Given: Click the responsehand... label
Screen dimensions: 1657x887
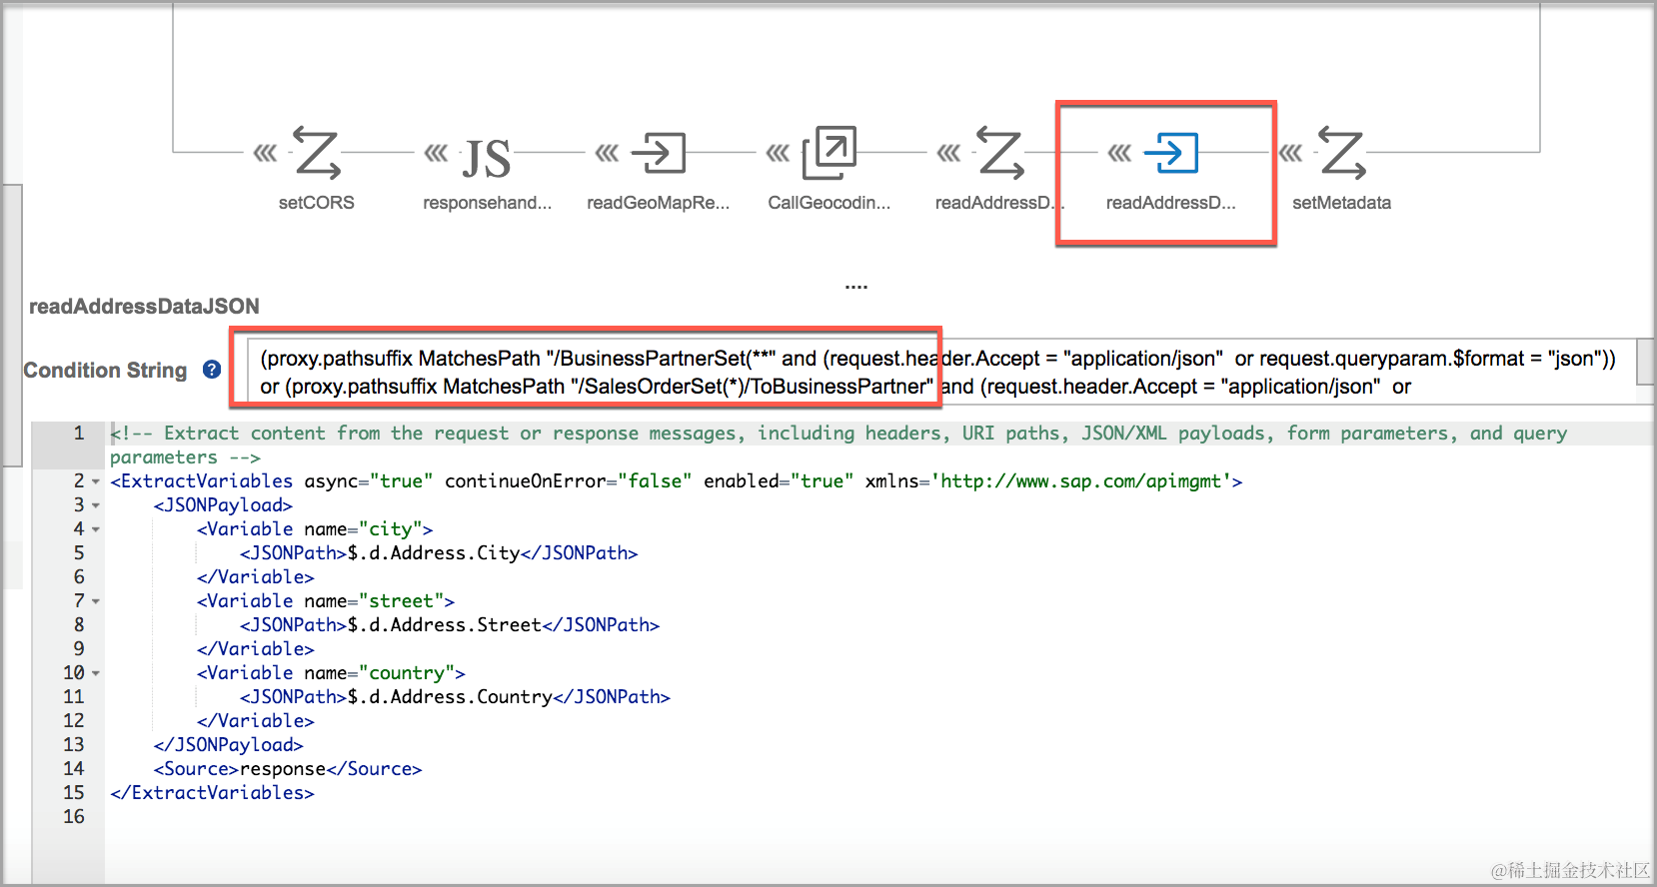Looking at the screenshot, I should [x=487, y=203].
